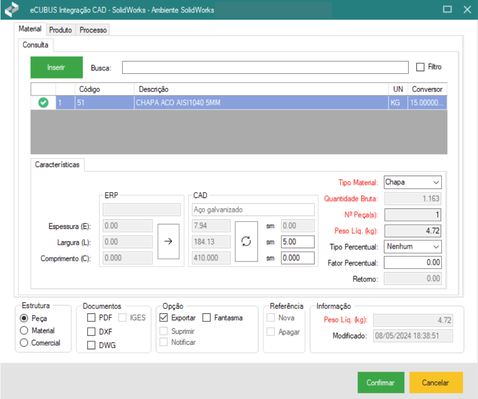This screenshot has width=478, height=399.
Task: Click the green checkmark status icon in row
Action: 43,103
